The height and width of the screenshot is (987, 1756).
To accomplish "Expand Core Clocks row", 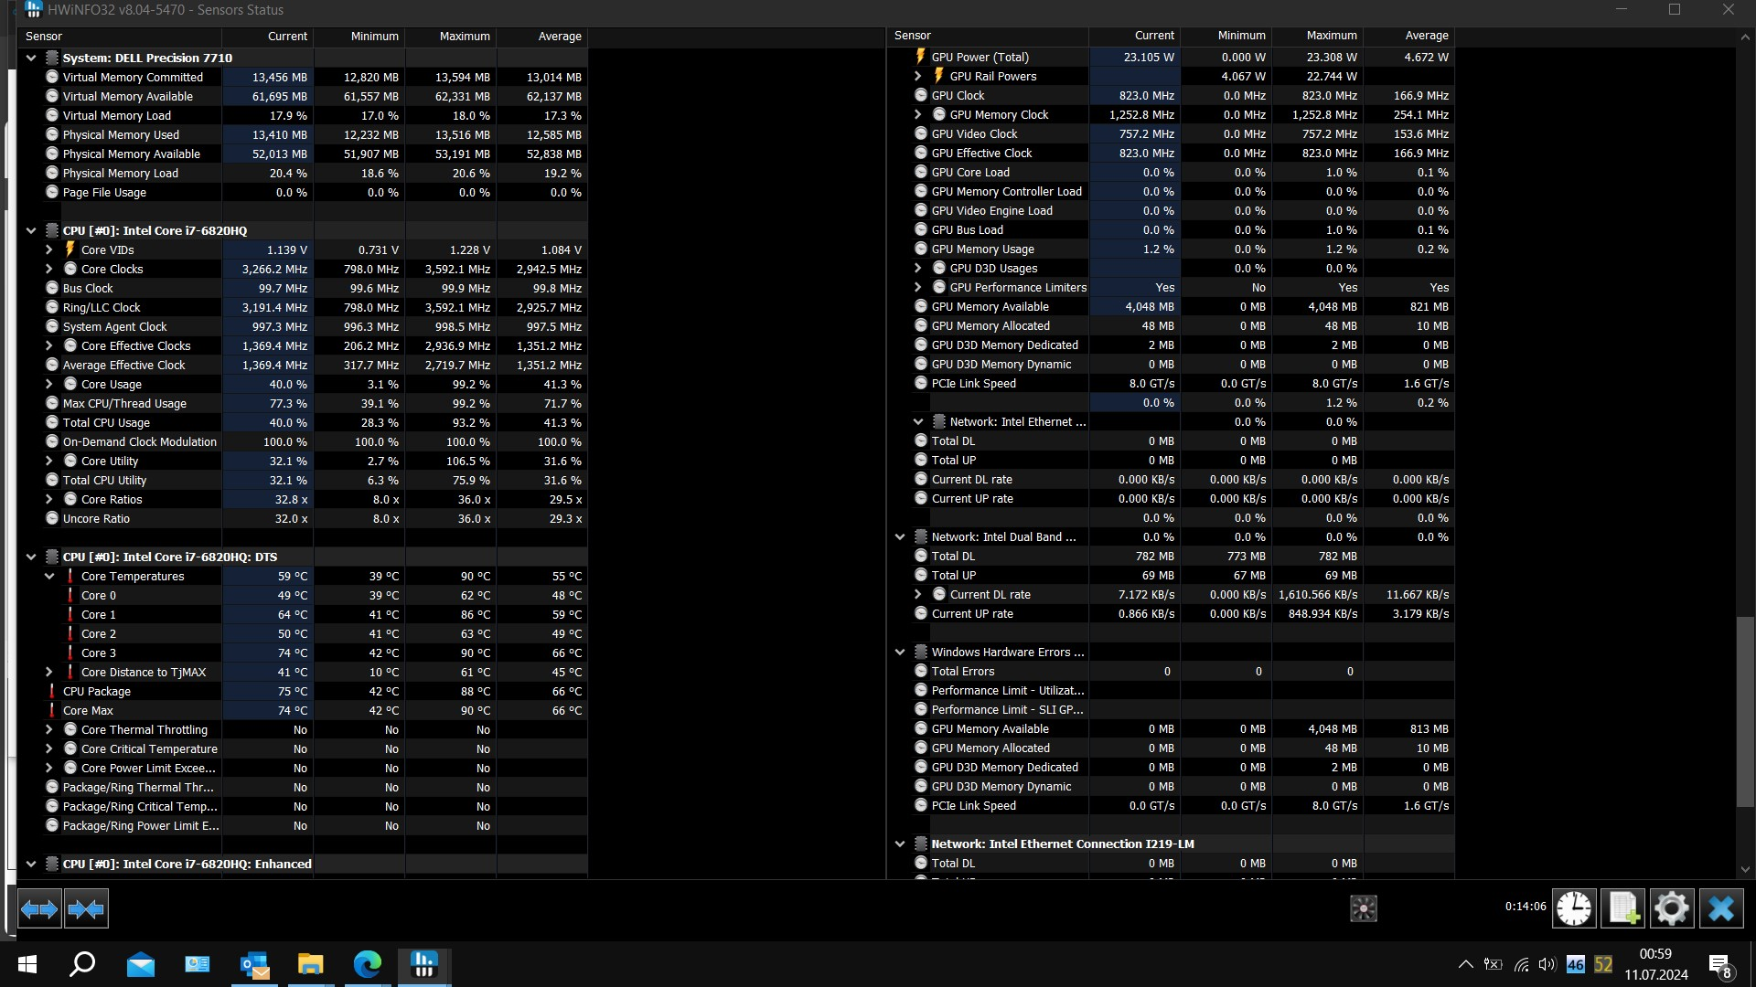I will pos(49,269).
